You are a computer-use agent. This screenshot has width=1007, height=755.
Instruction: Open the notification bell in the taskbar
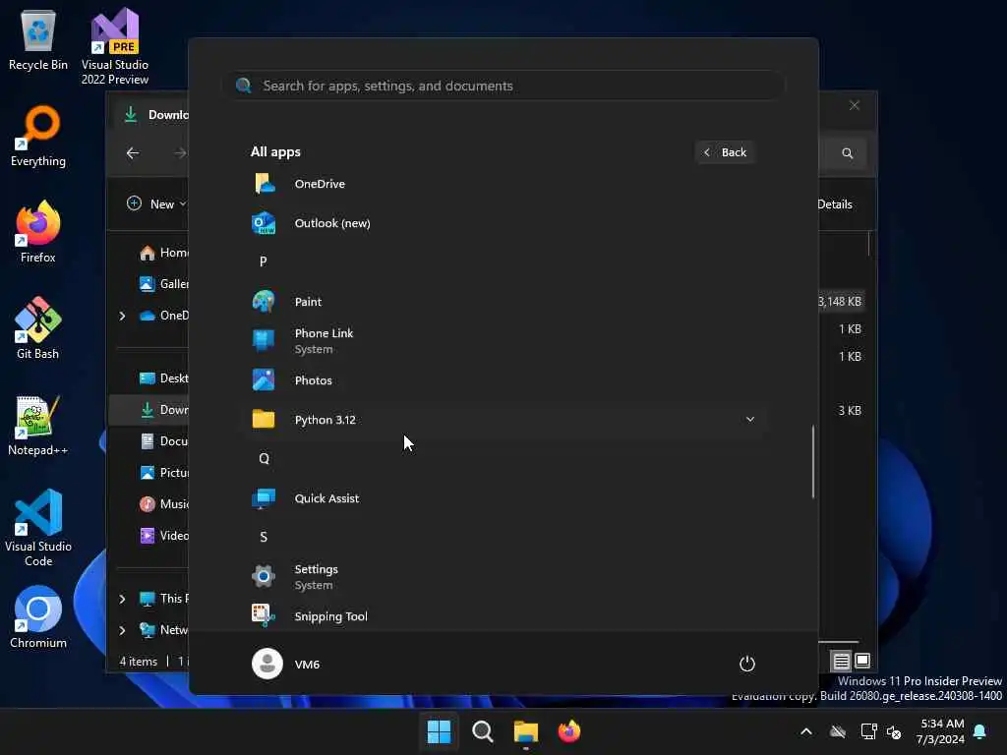[x=980, y=731]
